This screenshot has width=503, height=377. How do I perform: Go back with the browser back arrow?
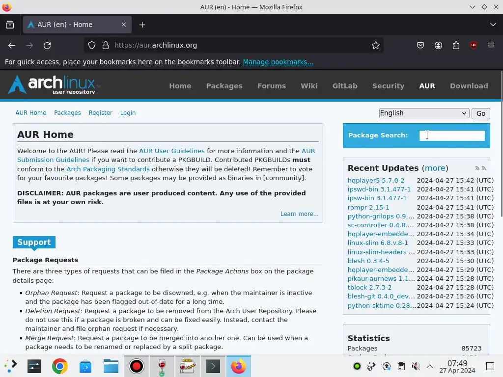12,46
